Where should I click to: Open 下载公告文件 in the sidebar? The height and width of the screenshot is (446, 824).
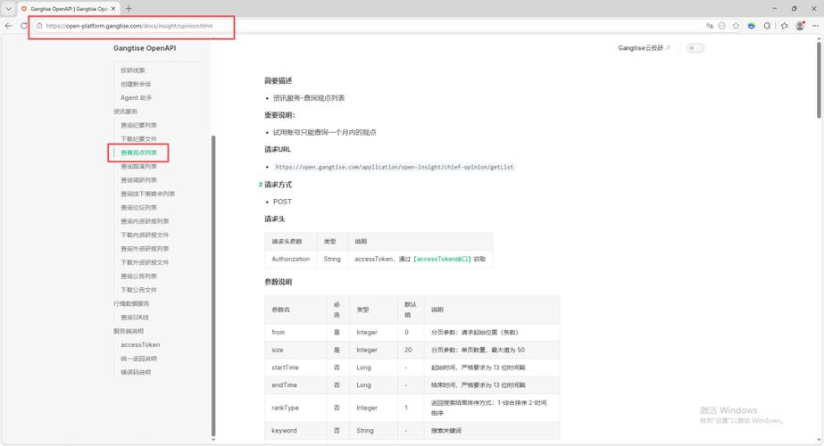[x=138, y=289]
